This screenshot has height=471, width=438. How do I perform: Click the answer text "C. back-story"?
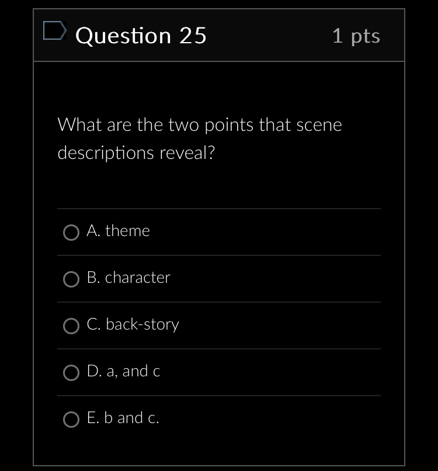pos(132,324)
